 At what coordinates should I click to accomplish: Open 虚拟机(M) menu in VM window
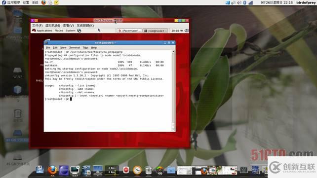52,26
